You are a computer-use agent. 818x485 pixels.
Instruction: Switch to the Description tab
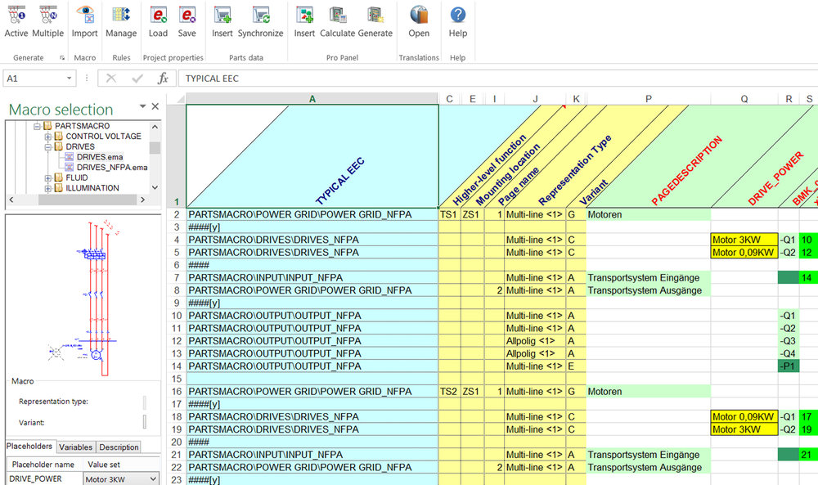coord(117,447)
